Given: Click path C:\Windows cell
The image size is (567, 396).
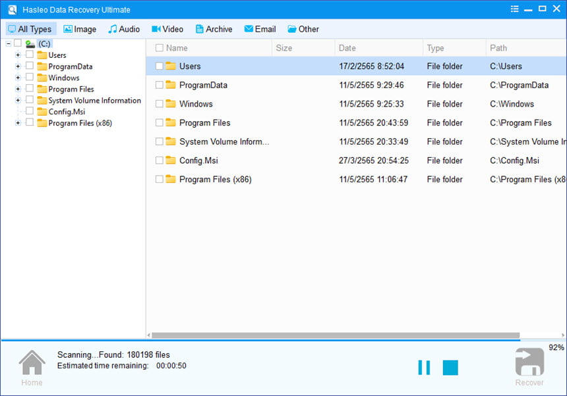Looking at the screenshot, I should 512,104.
